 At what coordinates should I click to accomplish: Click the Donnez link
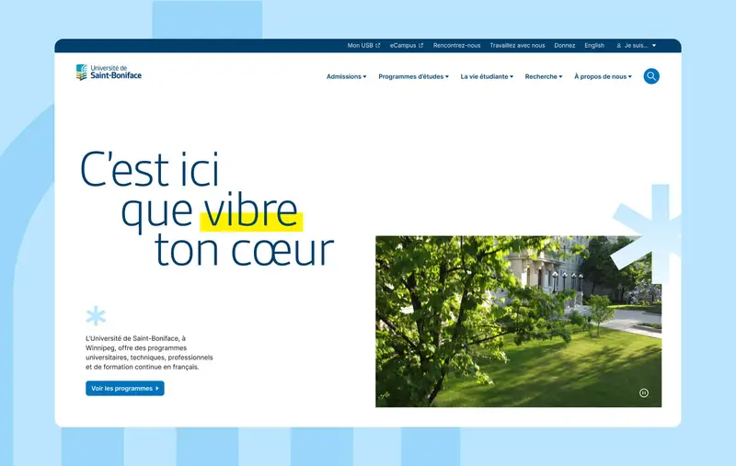(x=564, y=45)
